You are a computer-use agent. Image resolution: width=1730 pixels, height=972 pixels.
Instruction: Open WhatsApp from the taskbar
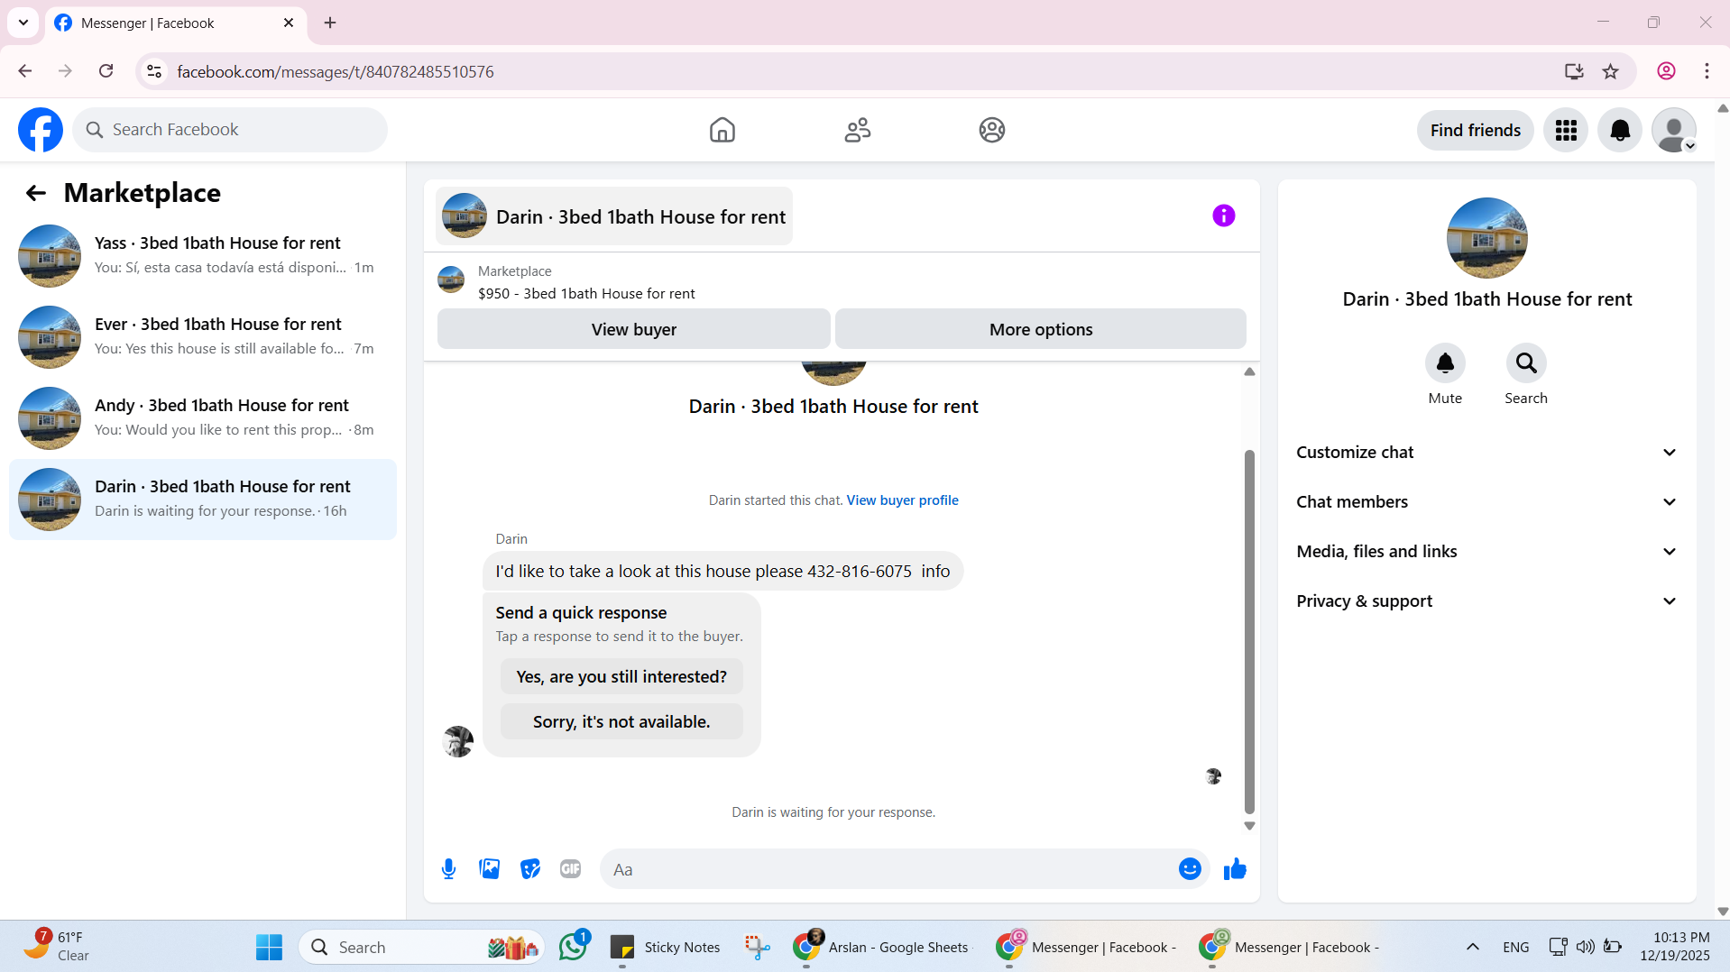pyautogui.click(x=573, y=948)
